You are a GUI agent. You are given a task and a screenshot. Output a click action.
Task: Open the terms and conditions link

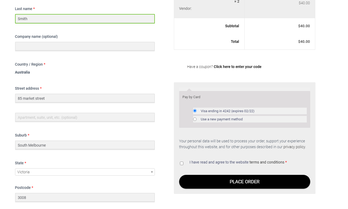267,162
